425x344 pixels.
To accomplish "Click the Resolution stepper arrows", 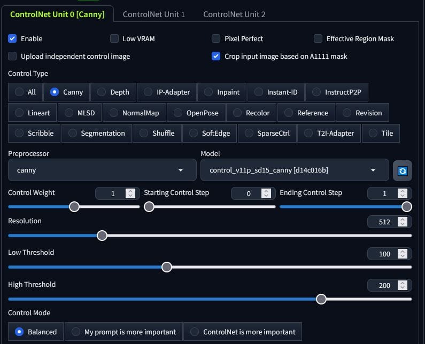I will pos(403,222).
